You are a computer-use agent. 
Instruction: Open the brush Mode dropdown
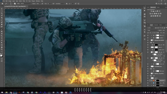(x=26, y=4)
